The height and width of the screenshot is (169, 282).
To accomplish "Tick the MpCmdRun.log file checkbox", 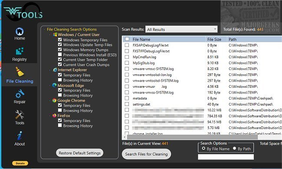I will point(127,57).
